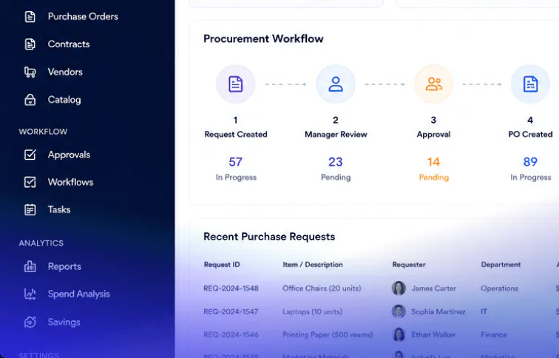
Task: Click the Finance department cell
Action: [494, 334]
